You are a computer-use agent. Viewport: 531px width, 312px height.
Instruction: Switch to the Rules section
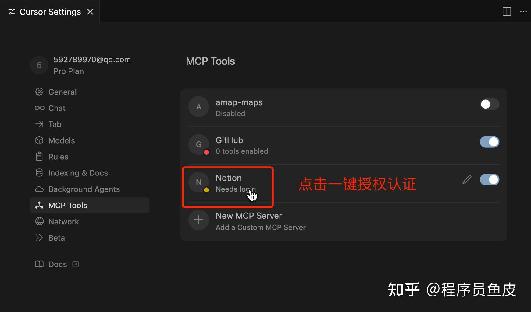(x=90, y=157)
